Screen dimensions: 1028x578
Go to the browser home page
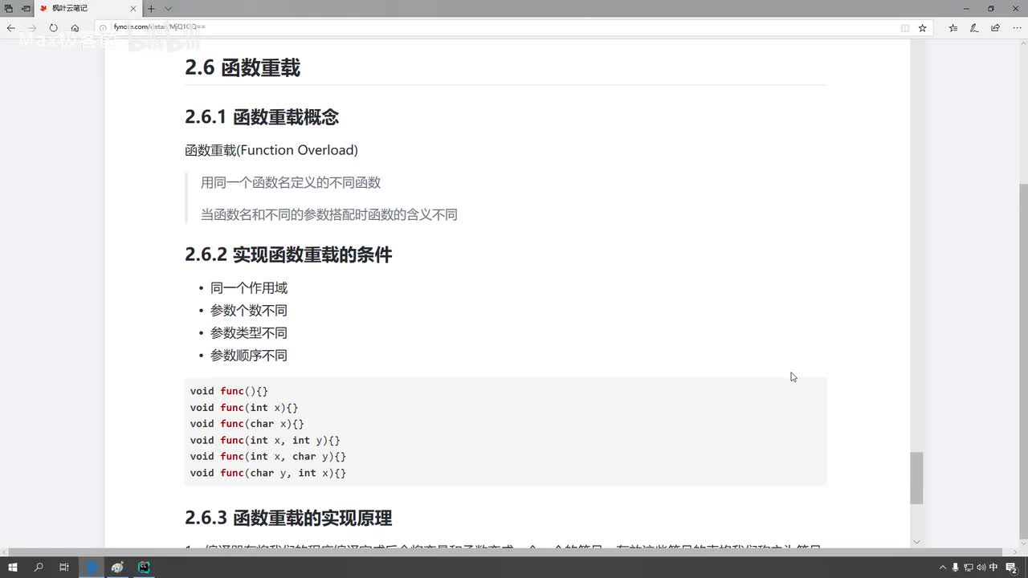75,27
